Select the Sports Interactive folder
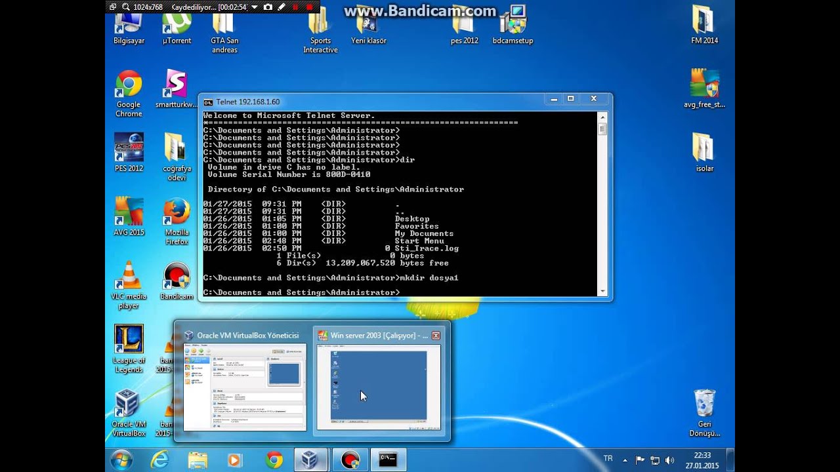Image resolution: width=840 pixels, height=472 pixels. [320, 34]
